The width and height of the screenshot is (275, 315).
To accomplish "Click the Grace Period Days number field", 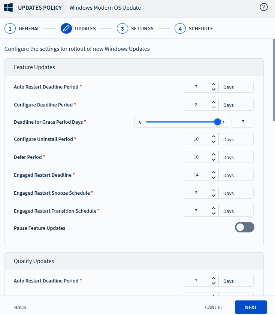I will click(x=243, y=122).
